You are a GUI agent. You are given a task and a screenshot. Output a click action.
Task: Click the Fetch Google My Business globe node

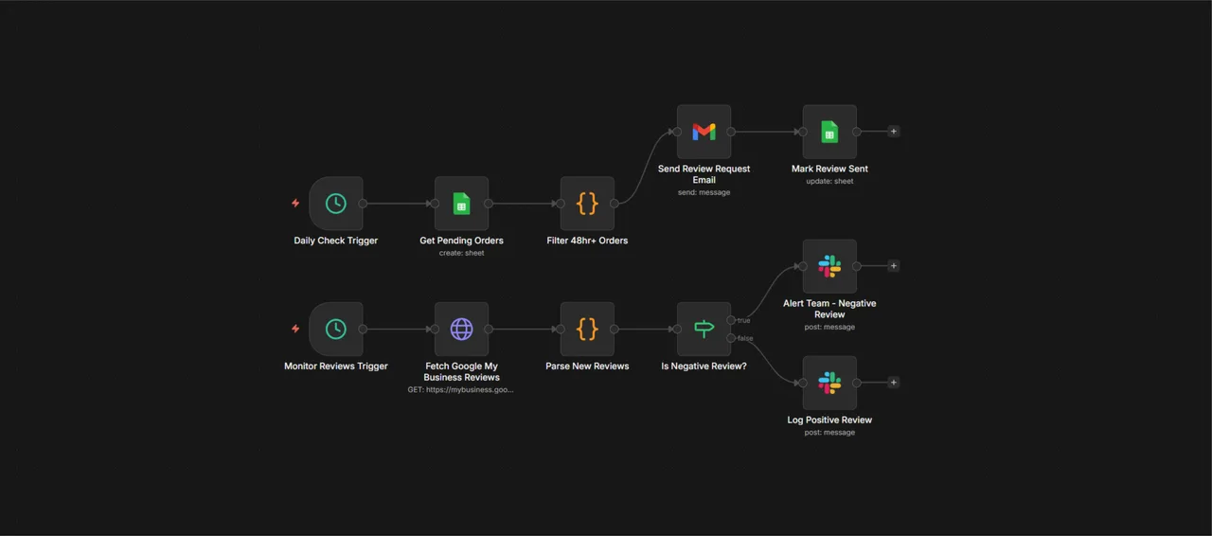pyautogui.click(x=461, y=329)
